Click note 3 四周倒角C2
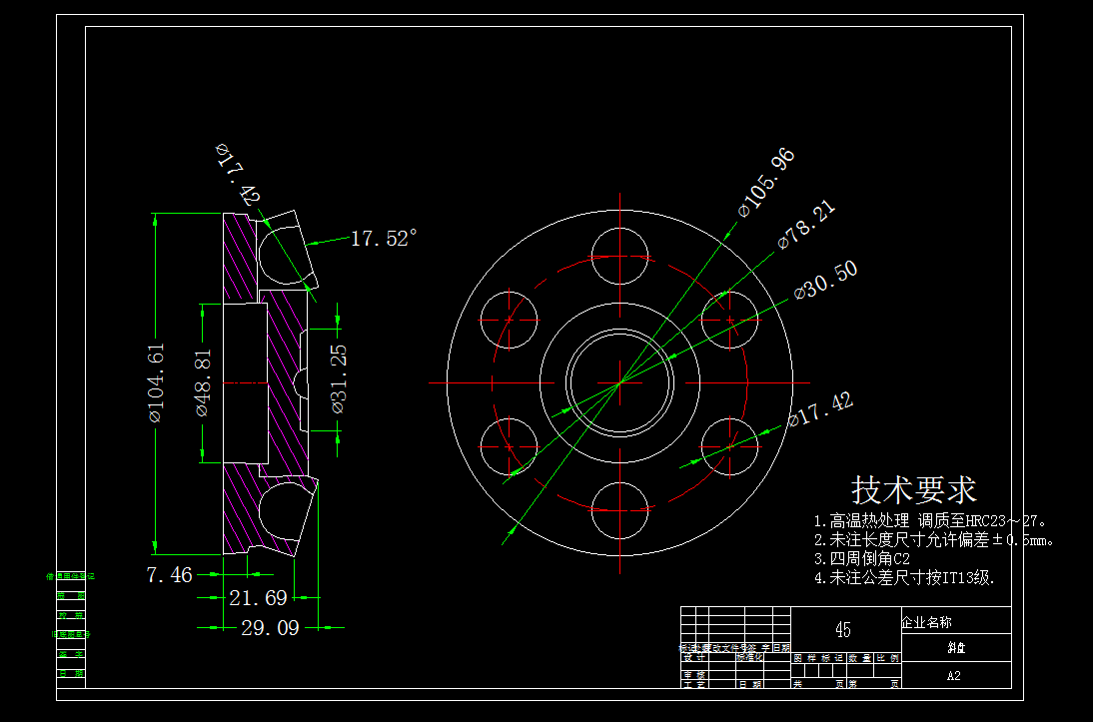 click(x=862, y=559)
